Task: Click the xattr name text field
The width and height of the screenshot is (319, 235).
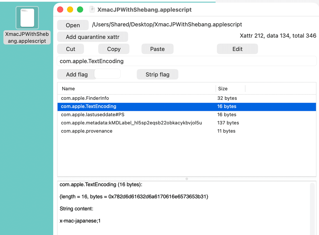Action: (x=187, y=61)
